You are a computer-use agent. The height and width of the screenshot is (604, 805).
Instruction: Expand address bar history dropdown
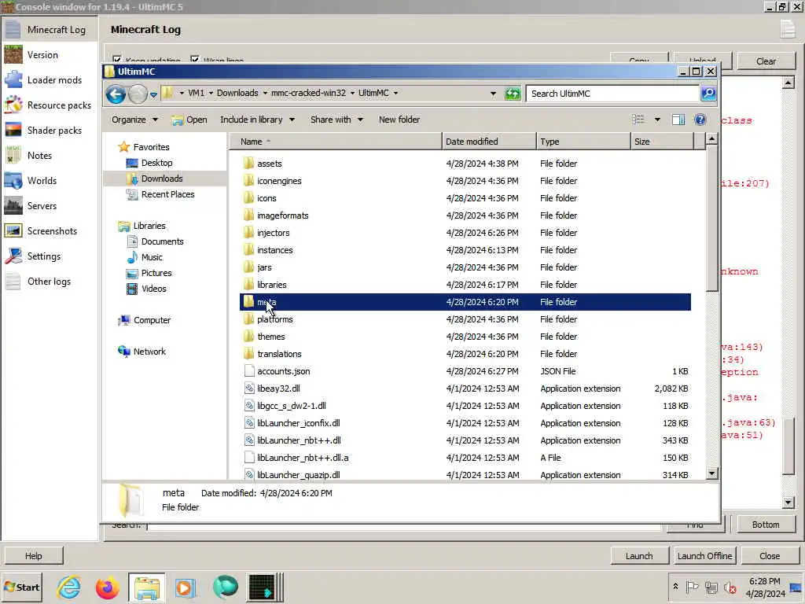(493, 94)
